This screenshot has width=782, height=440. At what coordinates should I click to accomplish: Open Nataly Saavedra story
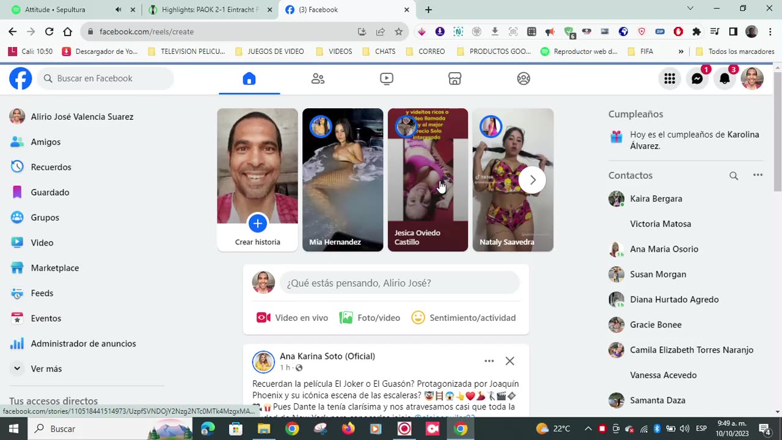pyautogui.click(x=513, y=180)
